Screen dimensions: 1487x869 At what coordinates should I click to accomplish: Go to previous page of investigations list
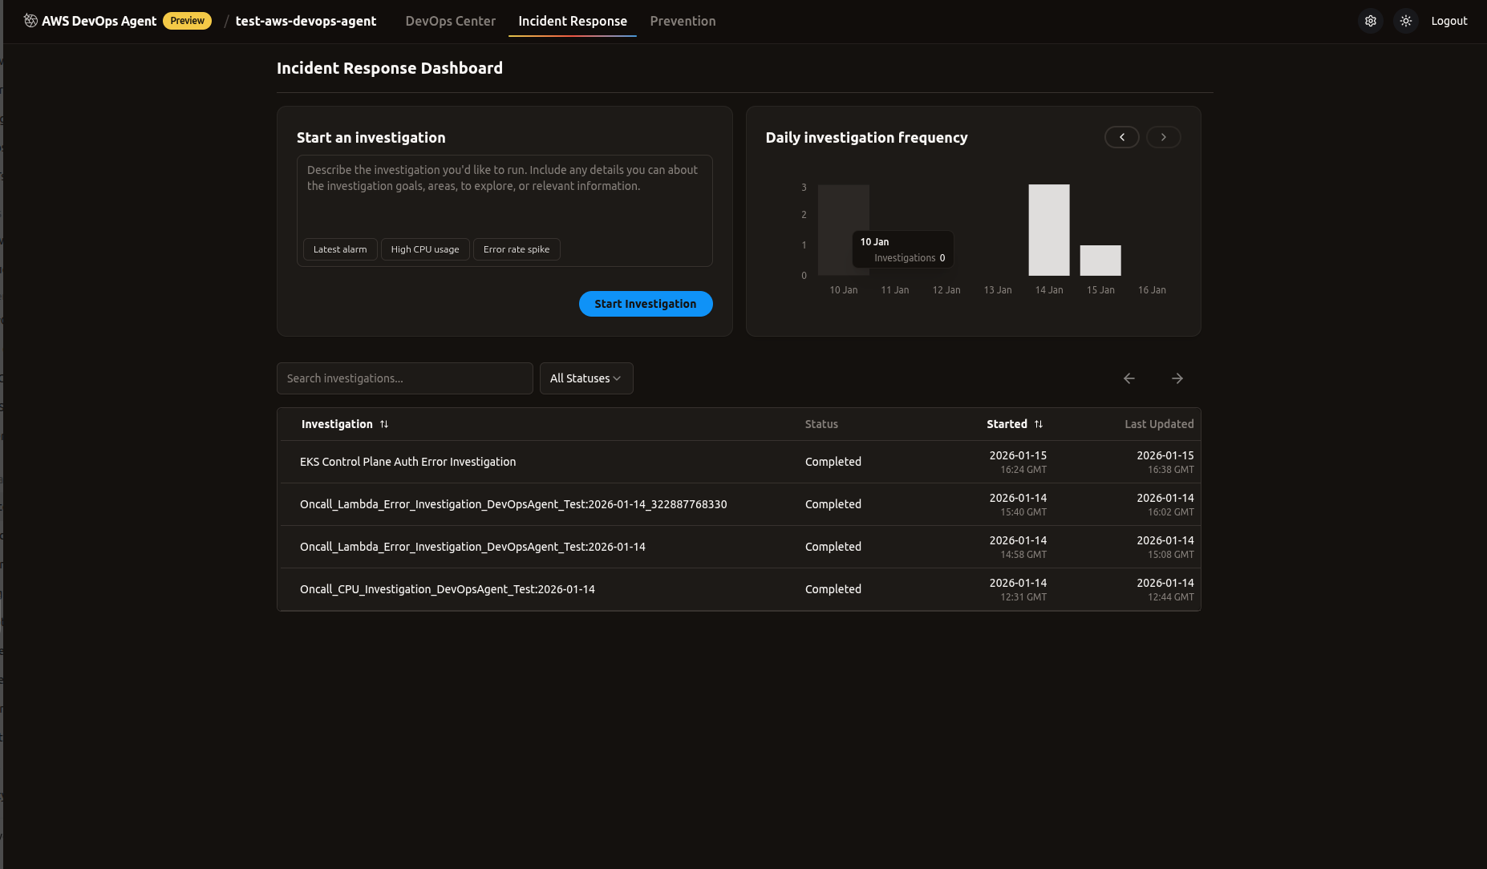[x=1129, y=378]
